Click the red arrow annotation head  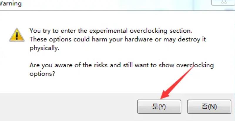pyautogui.click(x=165, y=94)
